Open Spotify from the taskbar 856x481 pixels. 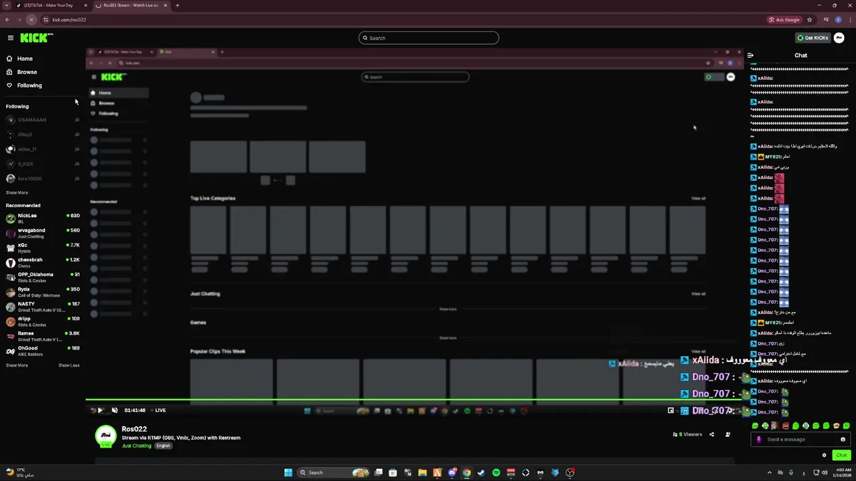496,472
